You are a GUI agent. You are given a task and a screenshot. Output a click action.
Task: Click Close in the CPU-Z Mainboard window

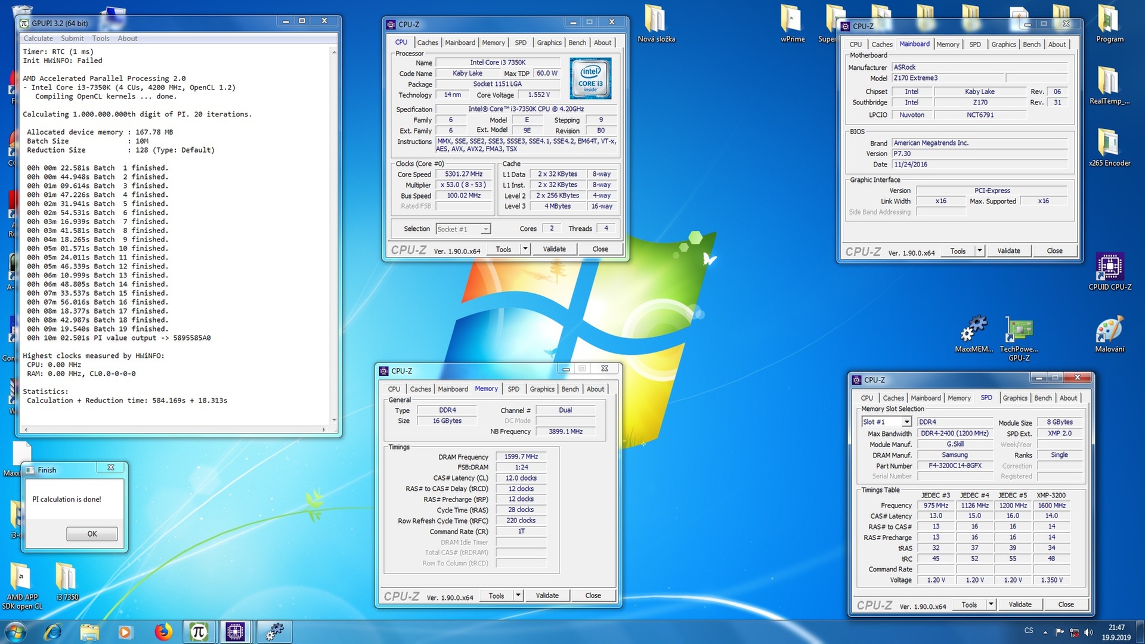1054,251
